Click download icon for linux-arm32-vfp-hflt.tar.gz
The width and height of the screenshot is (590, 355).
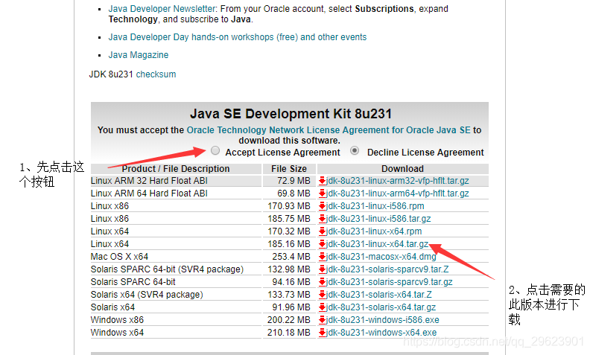pyautogui.click(x=322, y=181)
